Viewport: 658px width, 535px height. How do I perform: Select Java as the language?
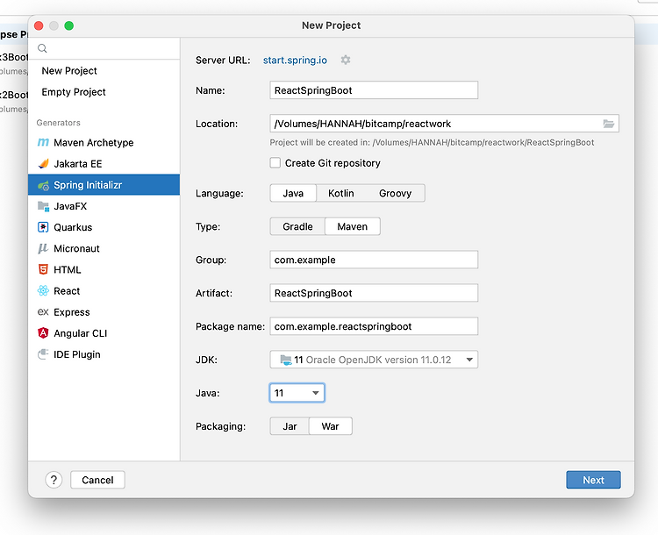click(x=293, y=193)
